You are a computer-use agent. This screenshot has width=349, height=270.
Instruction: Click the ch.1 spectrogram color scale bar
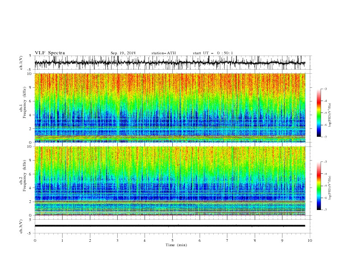click(x=319, y=113)
